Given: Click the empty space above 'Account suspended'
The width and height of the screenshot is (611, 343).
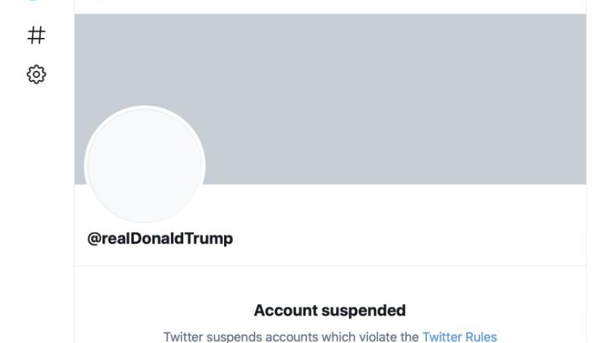Looking at the screenshot, I should [x=330, y=283].
